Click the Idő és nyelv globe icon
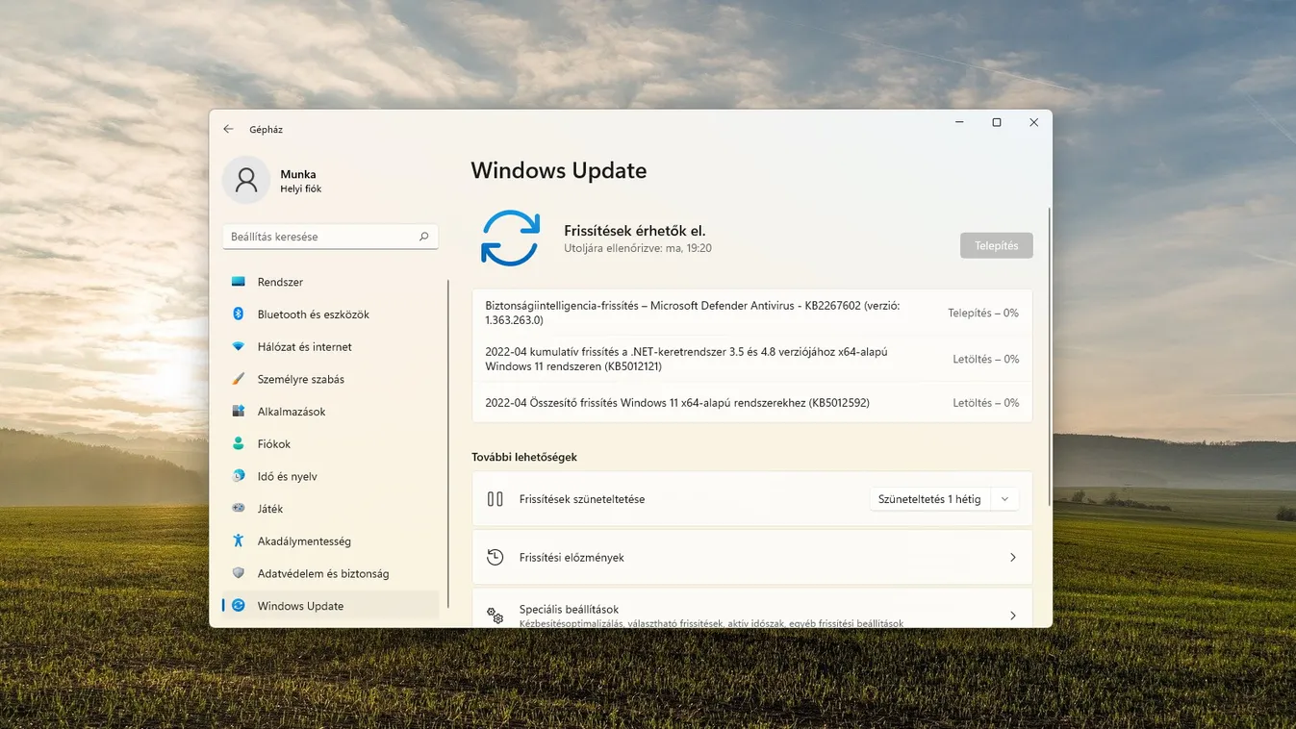The height and width of the screenshot is (729, 1296). pyautogui.click(x=238, y=476)
